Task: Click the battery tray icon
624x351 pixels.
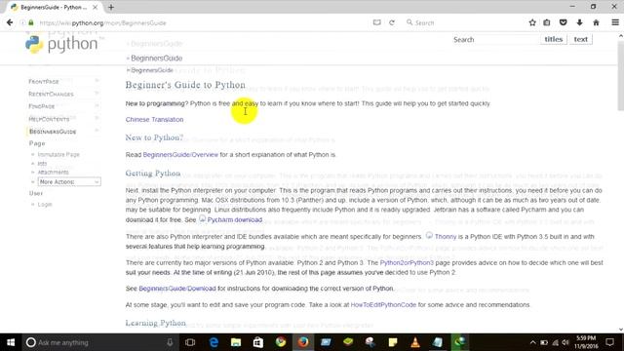Action: [x=544, y=342]
